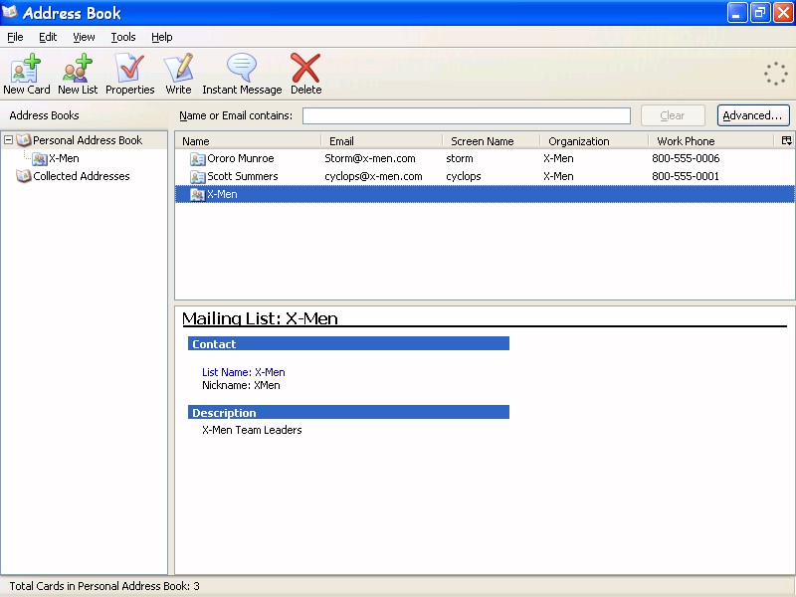The width and height of the screenshot is (796, 597).
Task: Click the Description section header
Action: pyautogui.click(x=348, y=412)
